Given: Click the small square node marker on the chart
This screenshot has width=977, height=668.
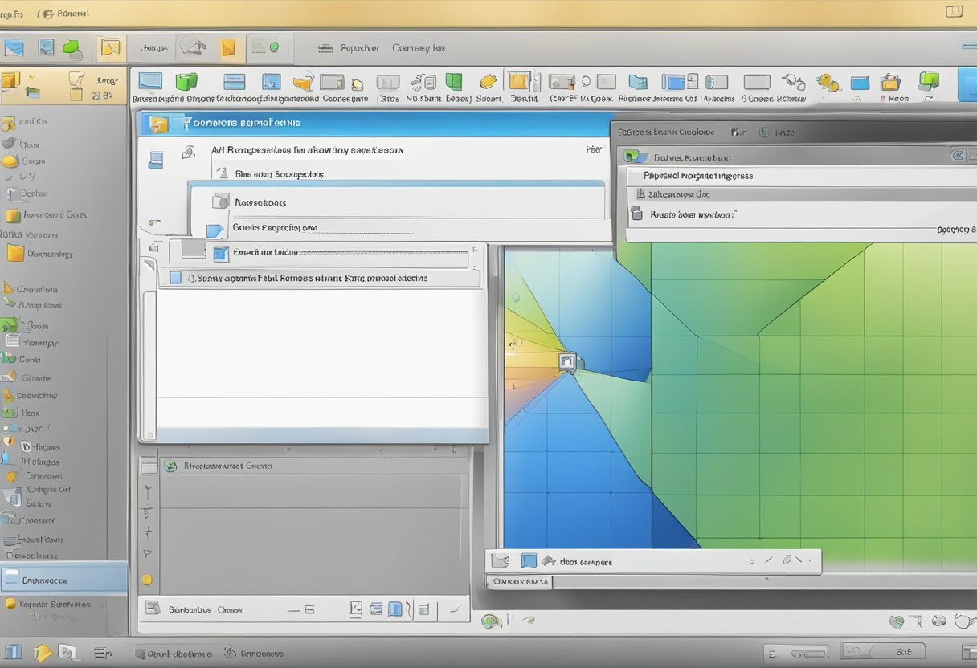Looking at the screenshot, I should tap(567, 361).
